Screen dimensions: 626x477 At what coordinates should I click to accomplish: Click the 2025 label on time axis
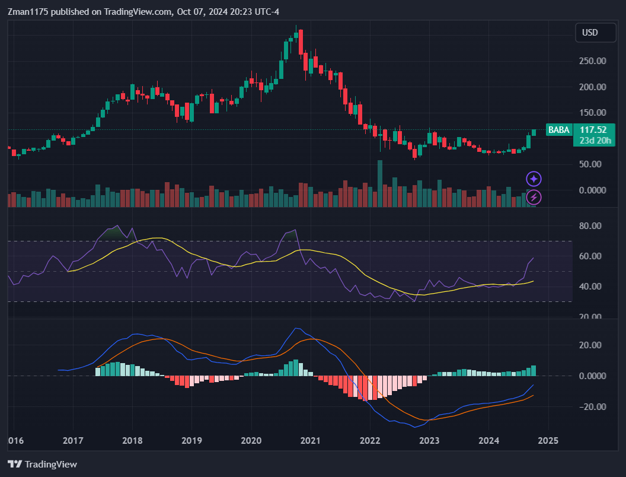(x=548, y=441)
